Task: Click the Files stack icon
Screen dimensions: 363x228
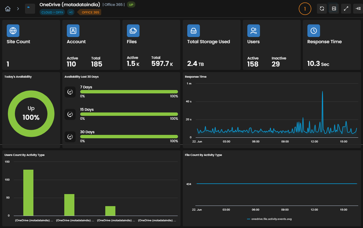Action: click(133, 31)
